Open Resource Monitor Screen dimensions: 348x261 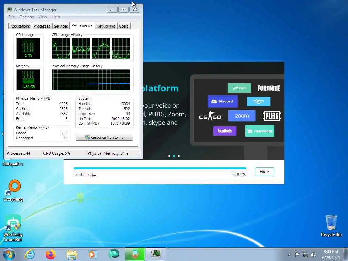[x=104, y=137]
